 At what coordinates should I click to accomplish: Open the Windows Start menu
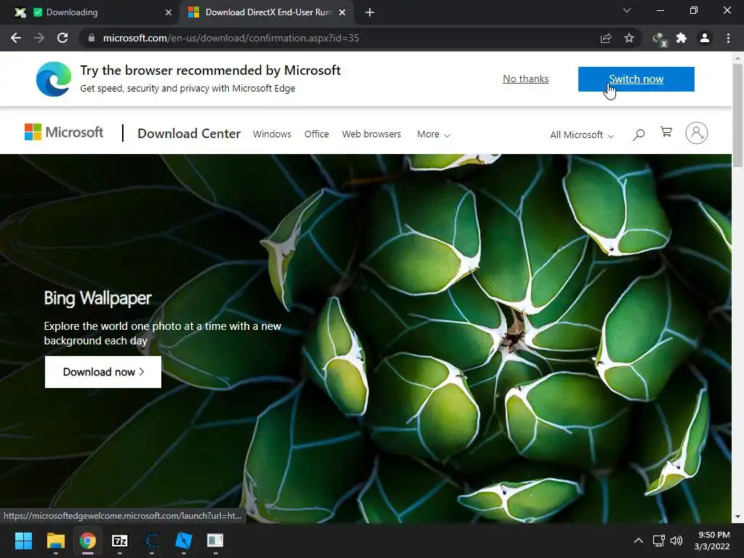(x=23, y=541)
